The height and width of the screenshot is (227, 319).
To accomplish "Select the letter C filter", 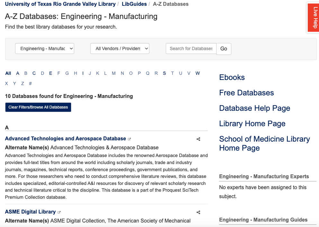I will tap(34, 73).
